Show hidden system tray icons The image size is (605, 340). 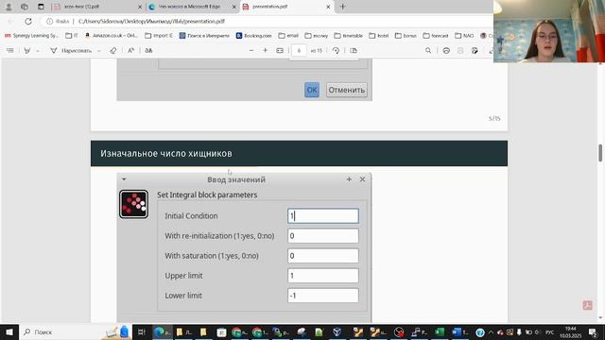pyautogui.click(x=491, y=331)
